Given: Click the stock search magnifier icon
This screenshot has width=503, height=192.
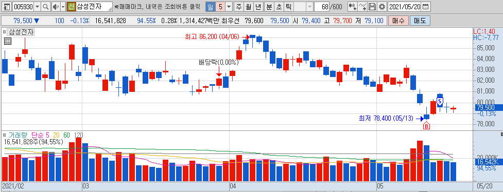Looking at the screenshot, I should click(x=45, y=6).
